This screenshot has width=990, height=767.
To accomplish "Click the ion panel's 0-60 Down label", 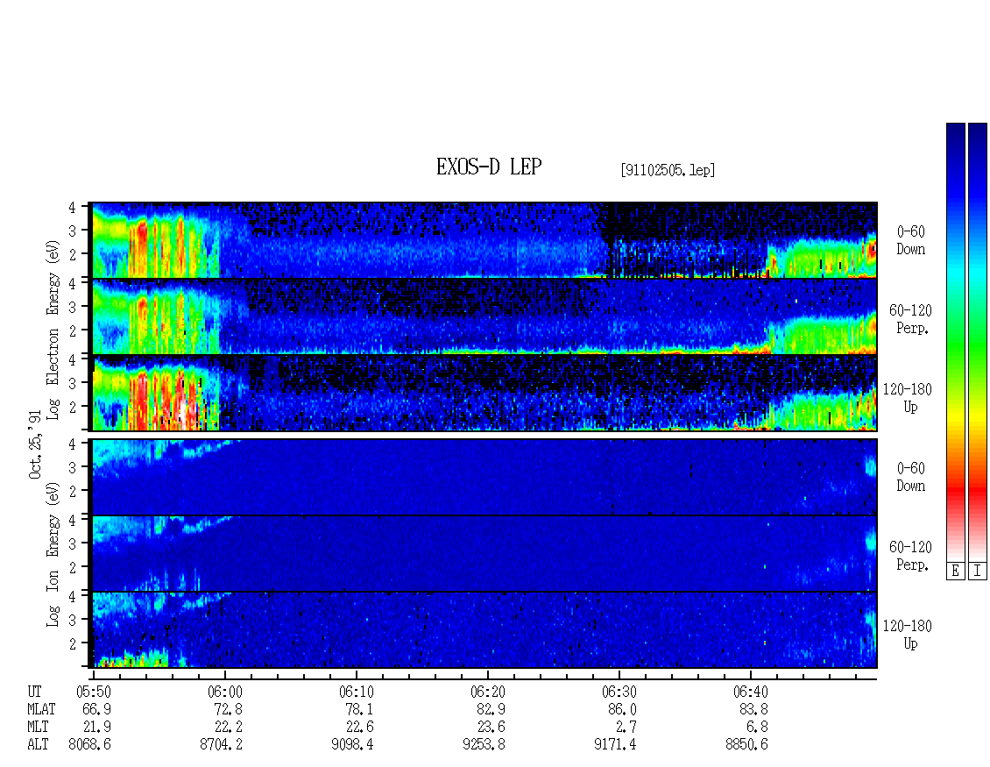I will [911, 477].
